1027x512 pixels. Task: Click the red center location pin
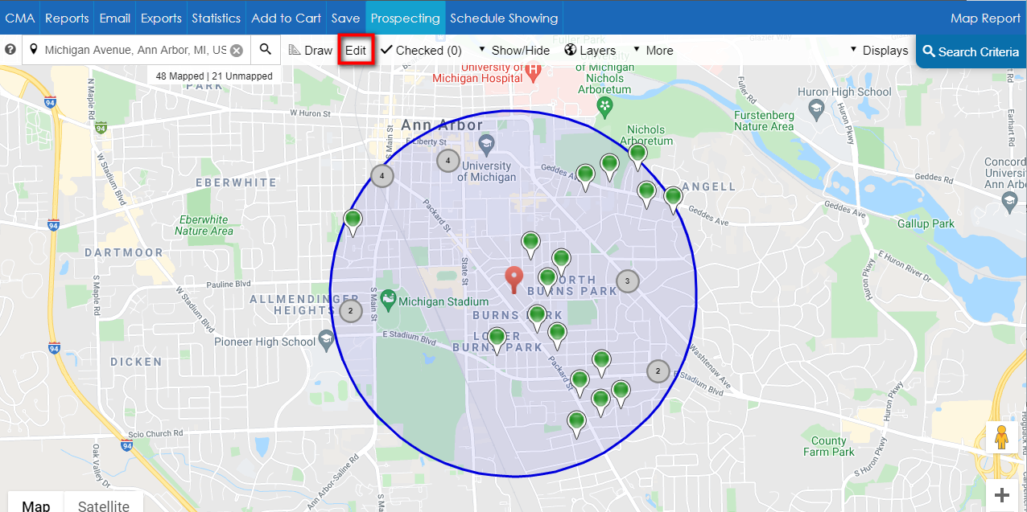pos(514,279)
